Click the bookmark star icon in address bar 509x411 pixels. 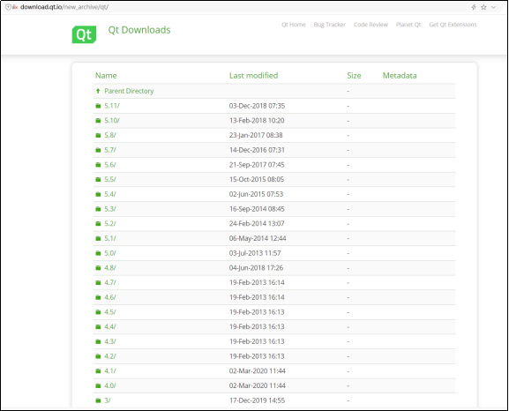(x=483, y=7)
